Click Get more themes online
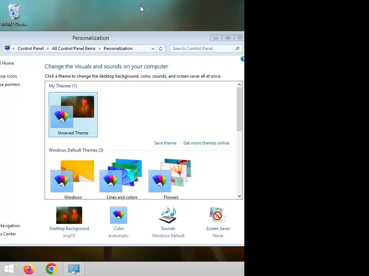 click(206, 143)
